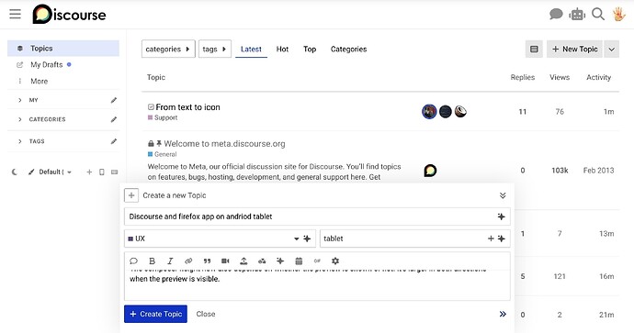Toggle composer preview double arrow
The image size is (634, 333).
click(503, 314)
